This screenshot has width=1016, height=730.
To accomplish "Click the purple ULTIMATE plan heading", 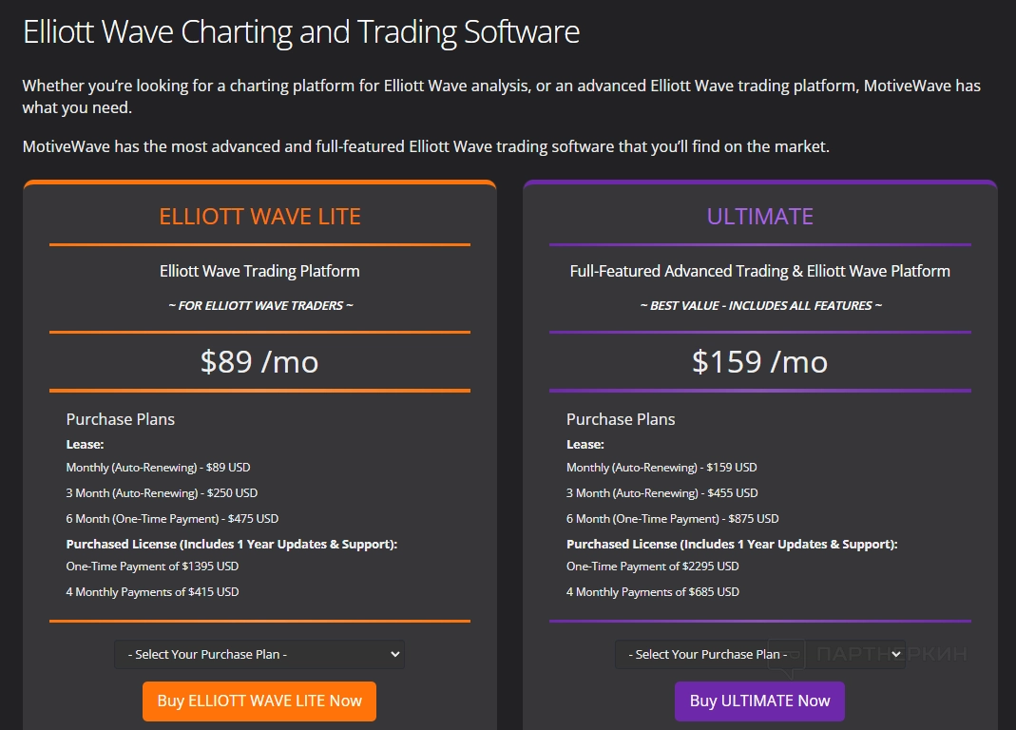I will coord(759,216).
